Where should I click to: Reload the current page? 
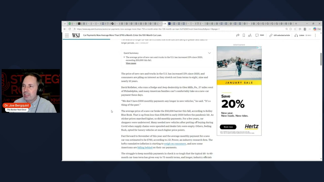[x=70, y=29]
